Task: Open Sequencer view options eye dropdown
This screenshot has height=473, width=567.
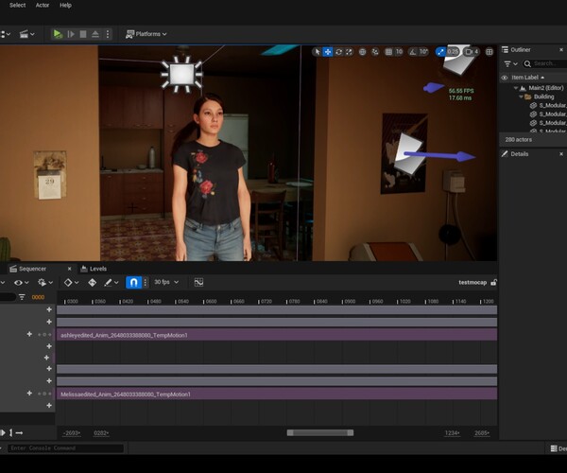Action: [21, 282]
